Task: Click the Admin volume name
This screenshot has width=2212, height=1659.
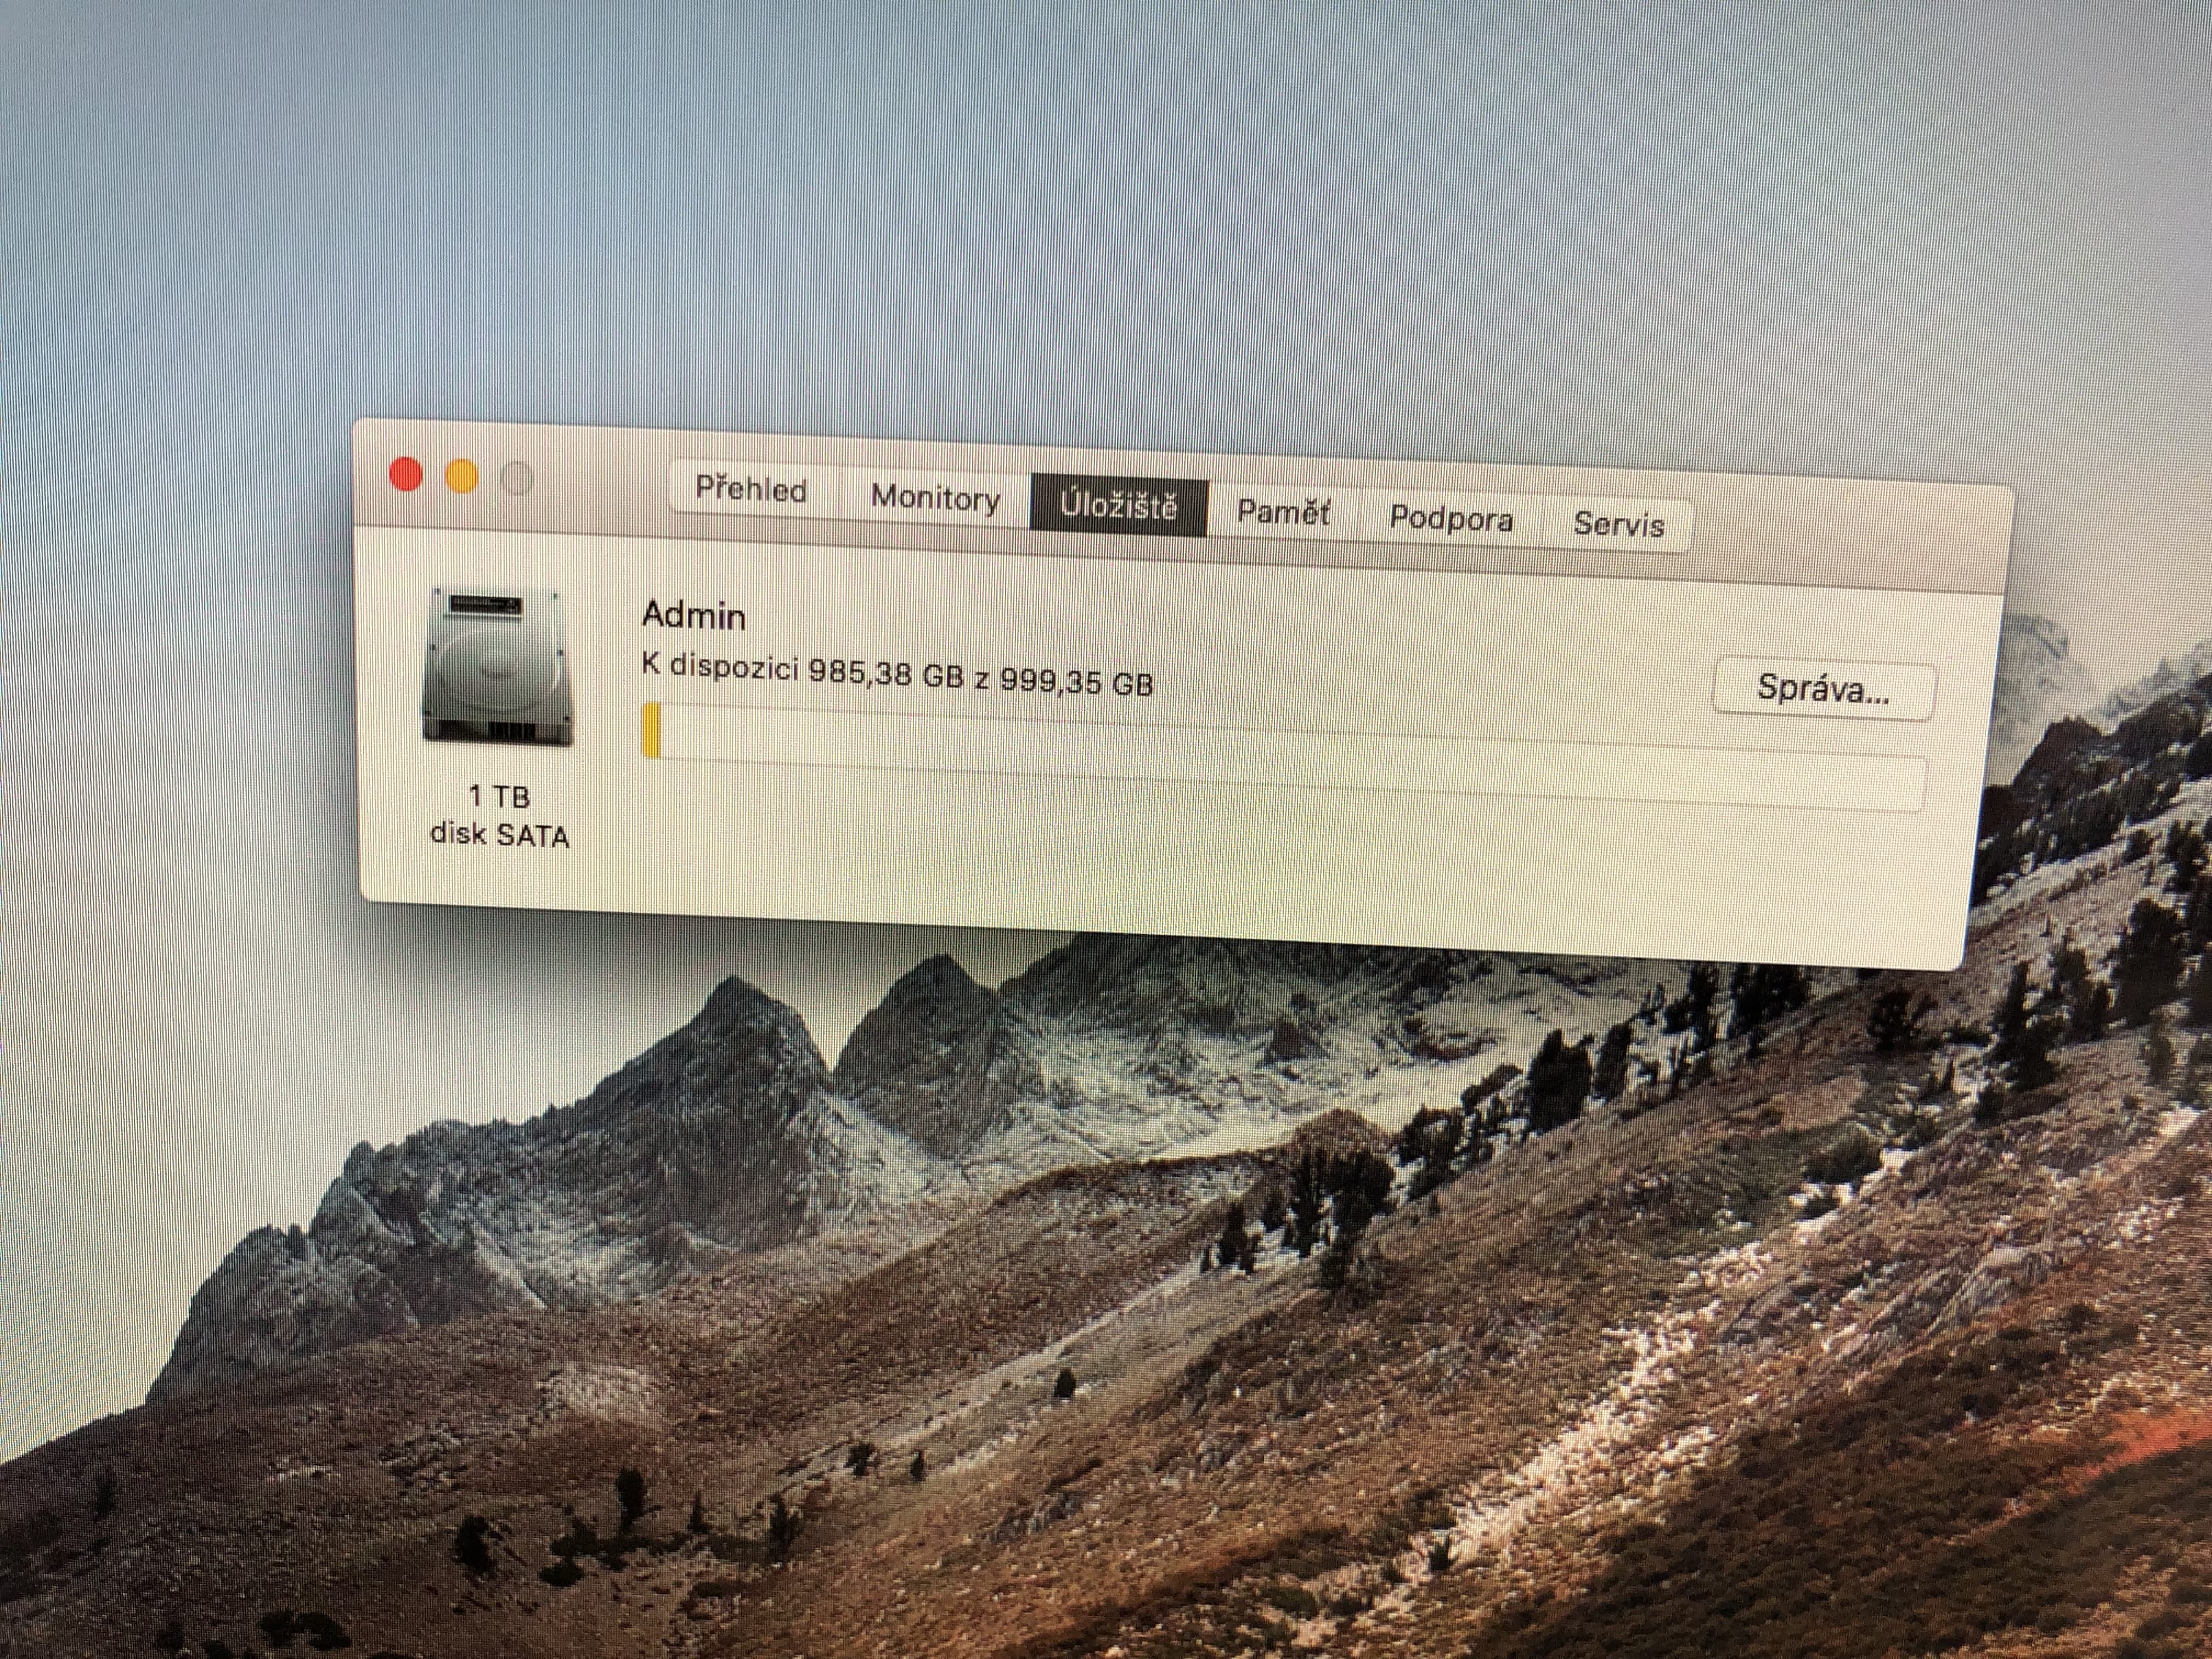Action: pos(693,615)
